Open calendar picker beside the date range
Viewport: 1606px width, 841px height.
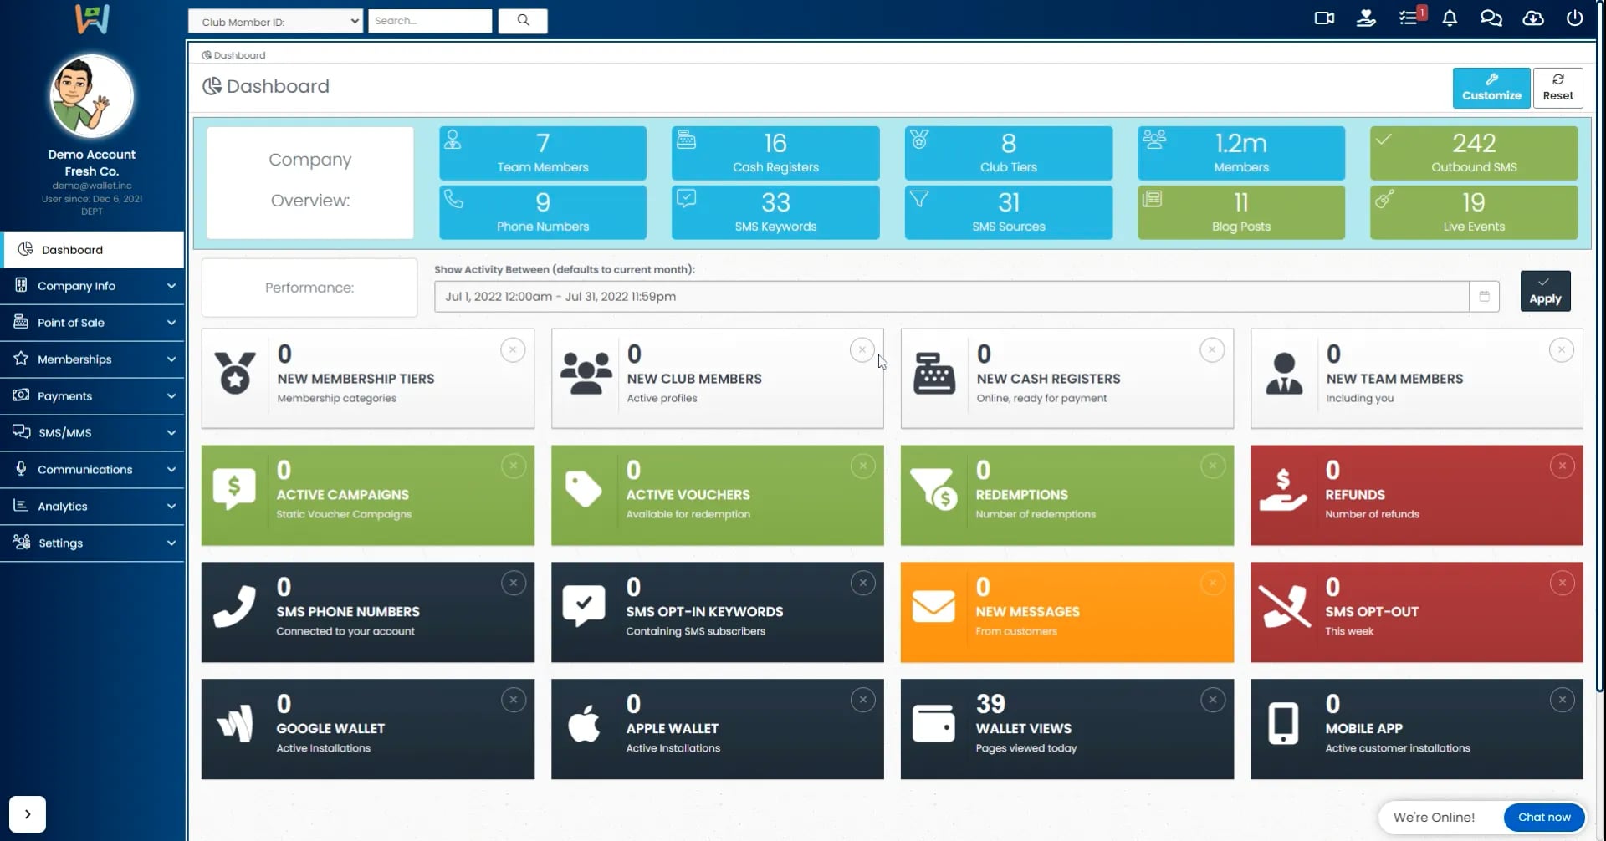[x=1485, y=296]
